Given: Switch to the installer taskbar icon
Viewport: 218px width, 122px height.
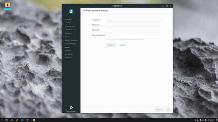Looking at the screenshot, I should (x=34, y=120).
